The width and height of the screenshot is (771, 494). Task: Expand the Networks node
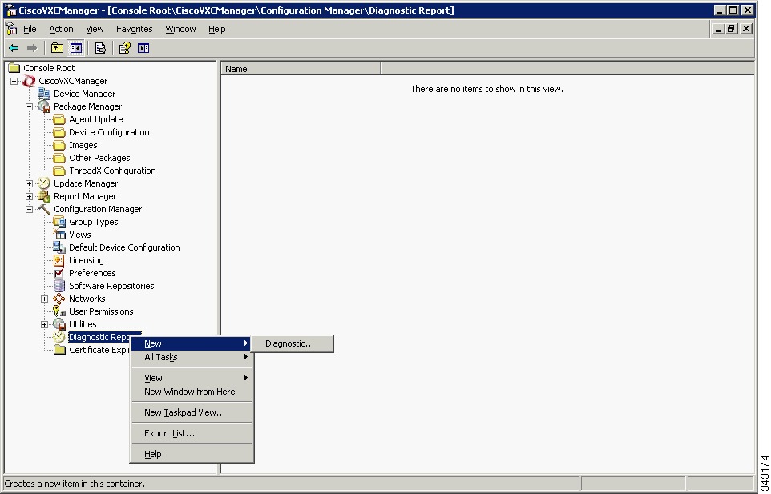point(44,299)
